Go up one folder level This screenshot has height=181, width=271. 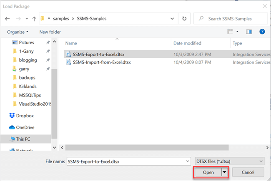[x=34, y=19]
